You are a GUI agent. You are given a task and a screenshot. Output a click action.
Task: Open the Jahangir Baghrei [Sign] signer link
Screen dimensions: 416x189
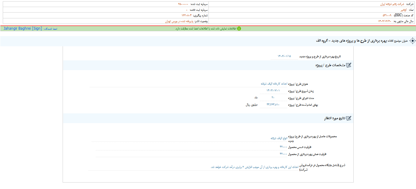23,28
